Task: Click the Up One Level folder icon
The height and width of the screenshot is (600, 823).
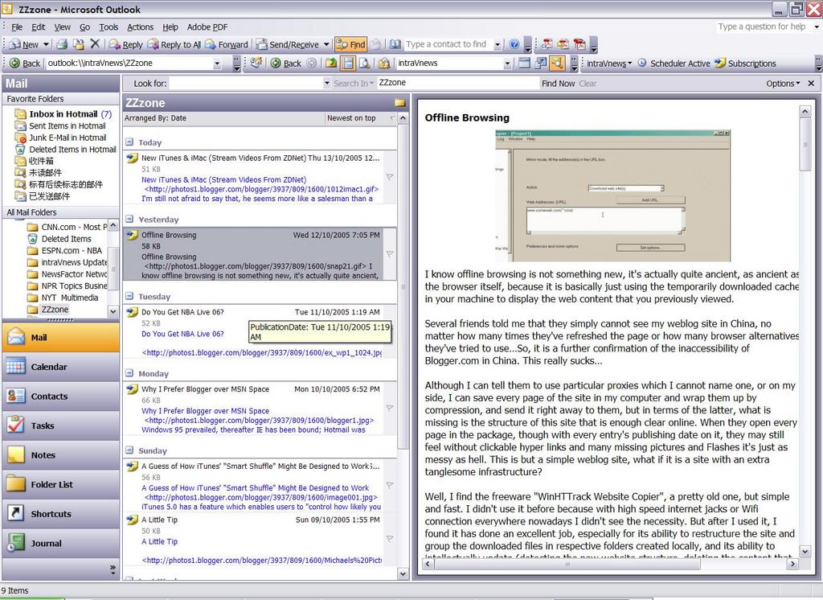Action: click(331, 63)
